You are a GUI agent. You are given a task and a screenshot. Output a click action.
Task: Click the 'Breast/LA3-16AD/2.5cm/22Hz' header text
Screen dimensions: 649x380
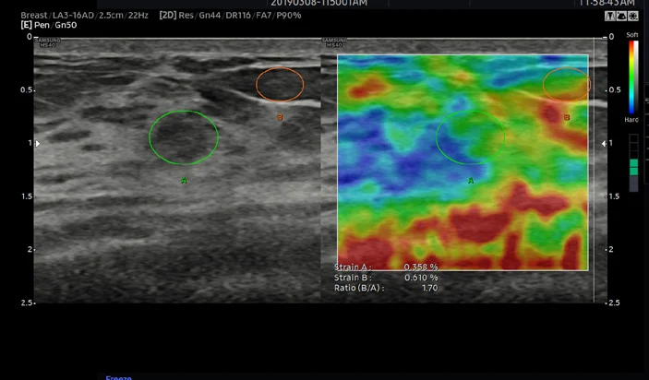coord(84,16)
